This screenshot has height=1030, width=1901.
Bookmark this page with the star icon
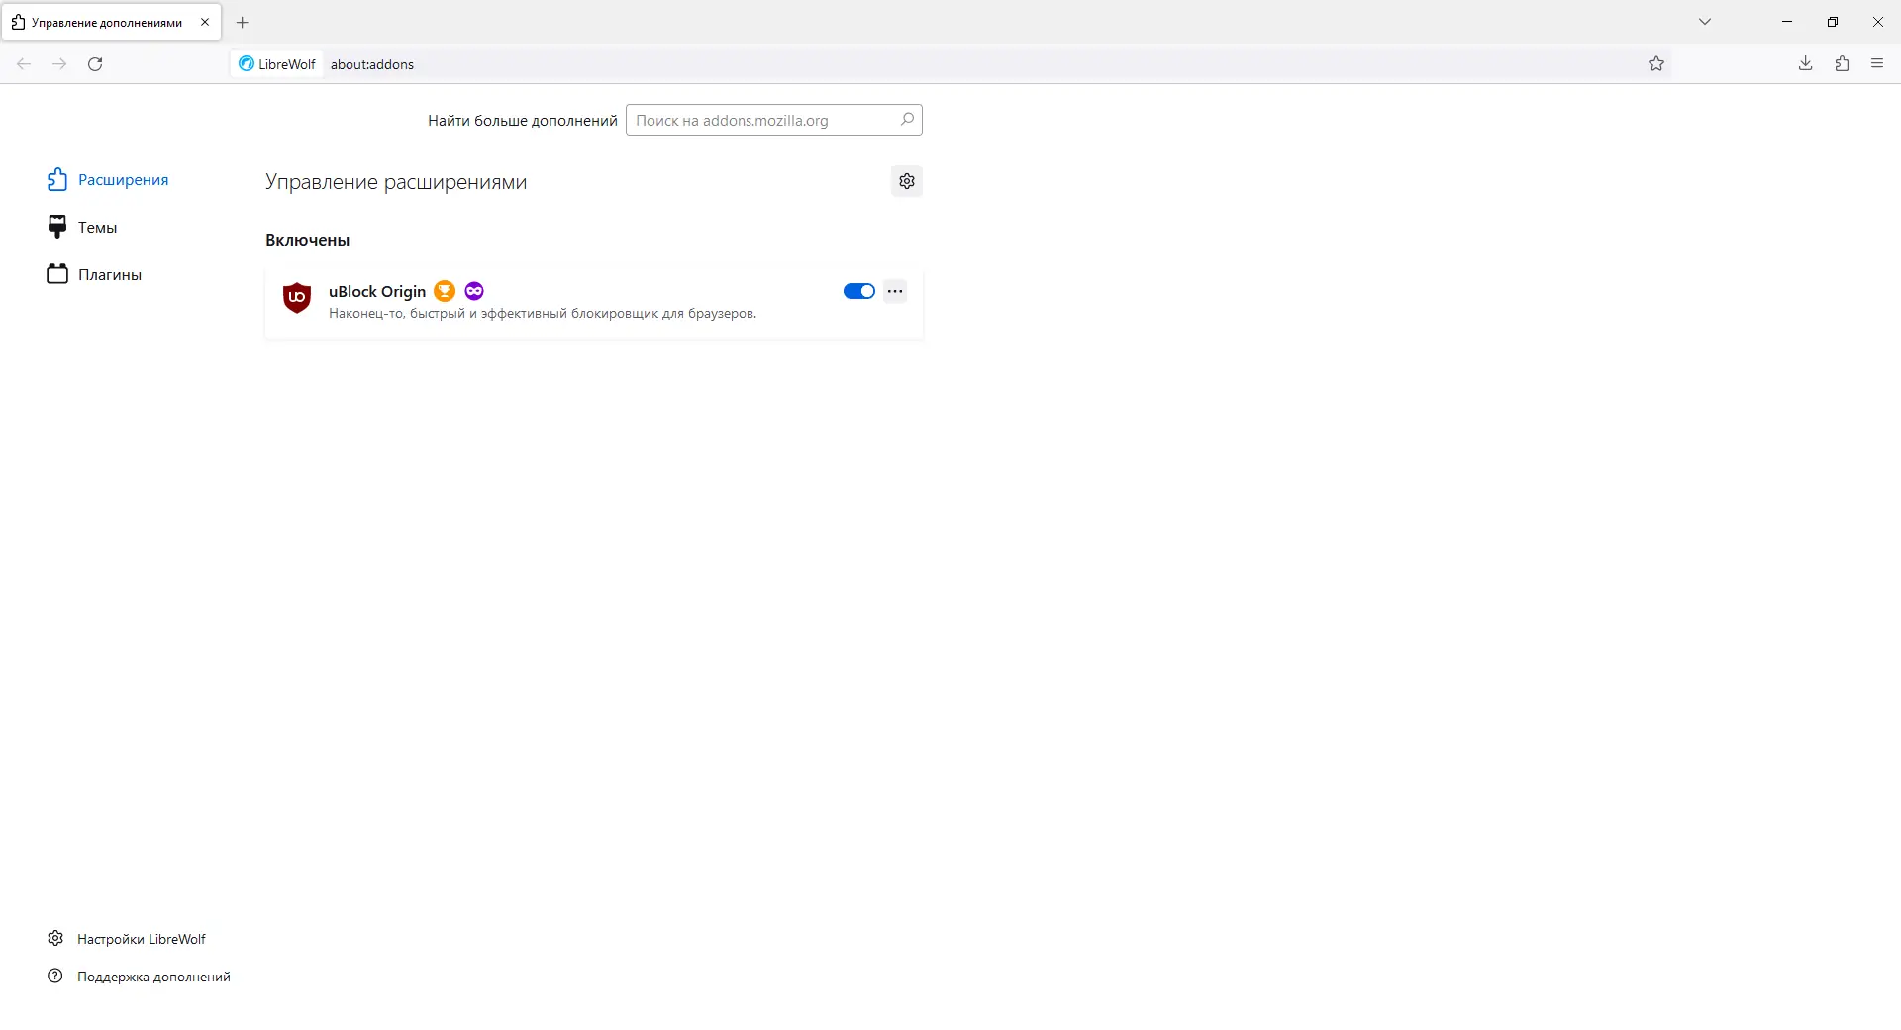click(x=1656, y=63)
